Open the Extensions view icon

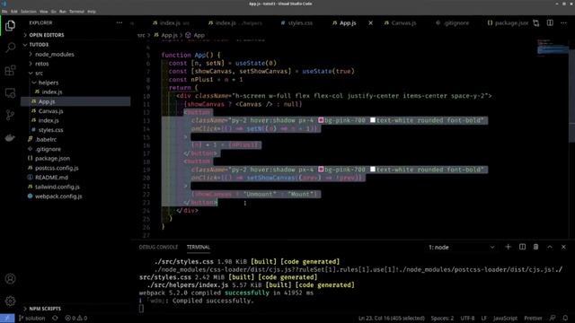[x=10, y=70]
